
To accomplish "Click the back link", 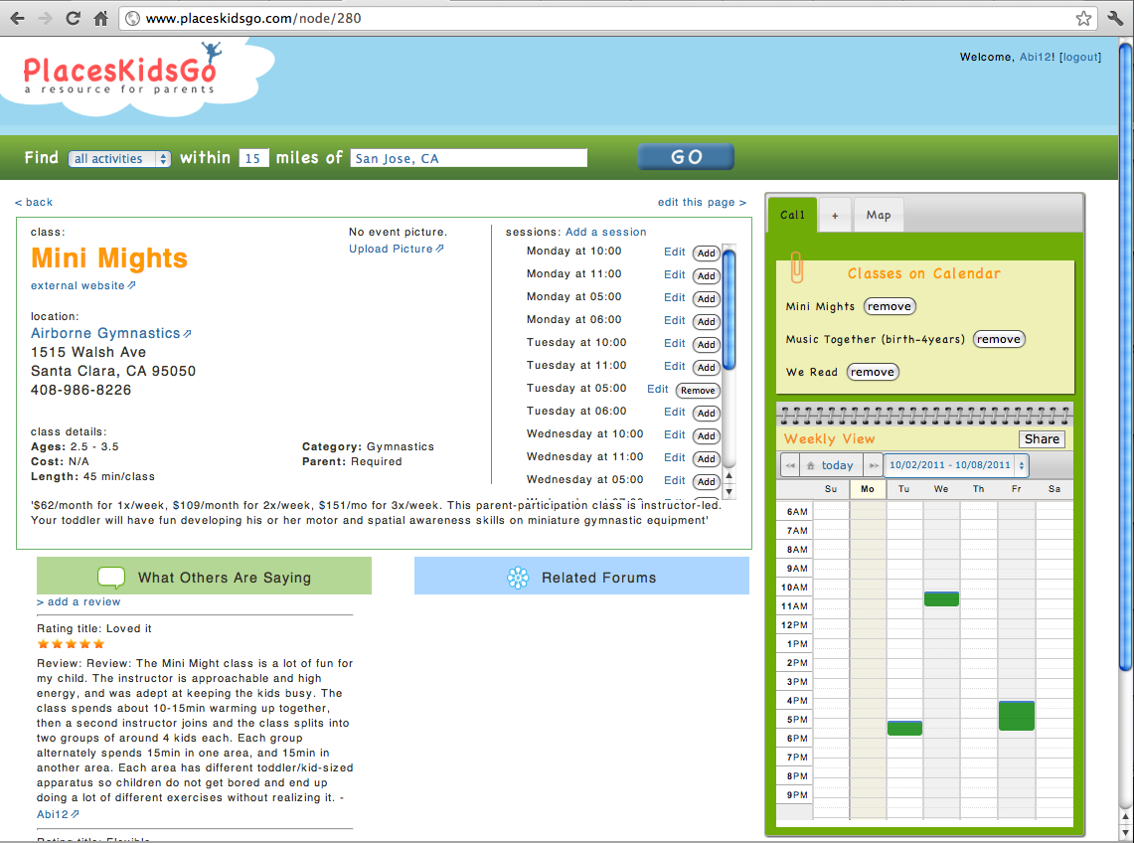I will click(x=33, y=203).
